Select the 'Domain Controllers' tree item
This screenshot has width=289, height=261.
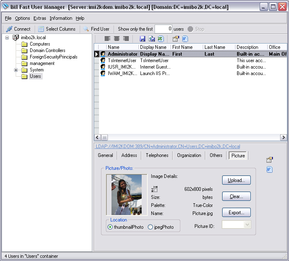pyautogui.click(x=47, y=50)
